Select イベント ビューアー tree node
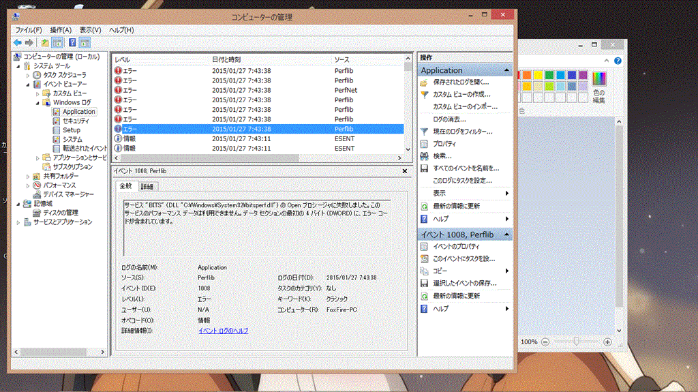This screenshot has width=698, height=392. coord(65,84)
